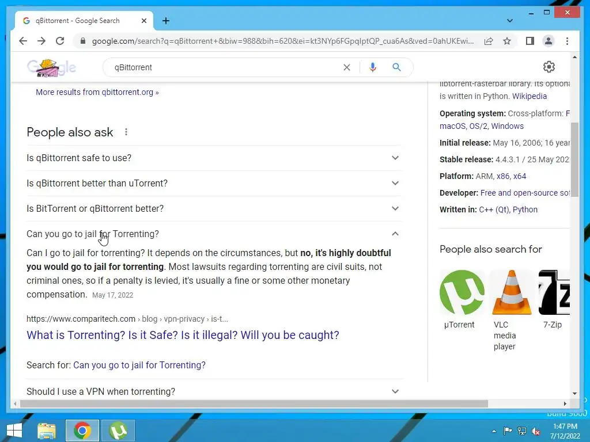Open Free and open-source developer link
590x442 pixels.
click(x=525, y=193)
